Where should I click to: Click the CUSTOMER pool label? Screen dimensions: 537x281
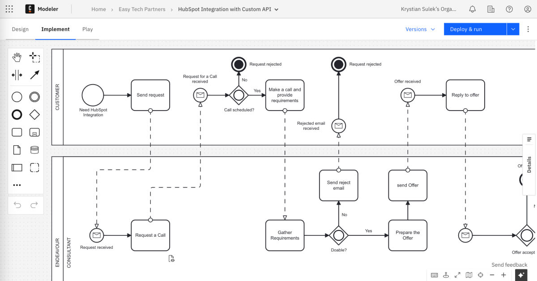(57, 97)
